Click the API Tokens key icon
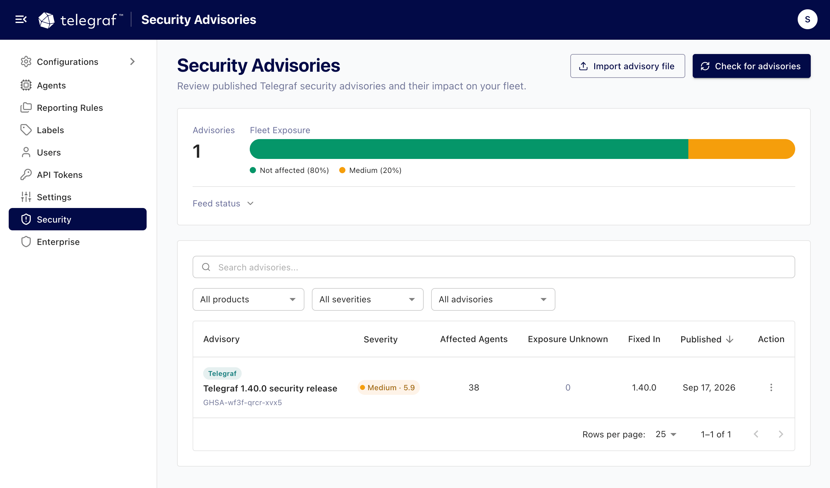Viewport: 830px width, 488px height. point(26,175)
